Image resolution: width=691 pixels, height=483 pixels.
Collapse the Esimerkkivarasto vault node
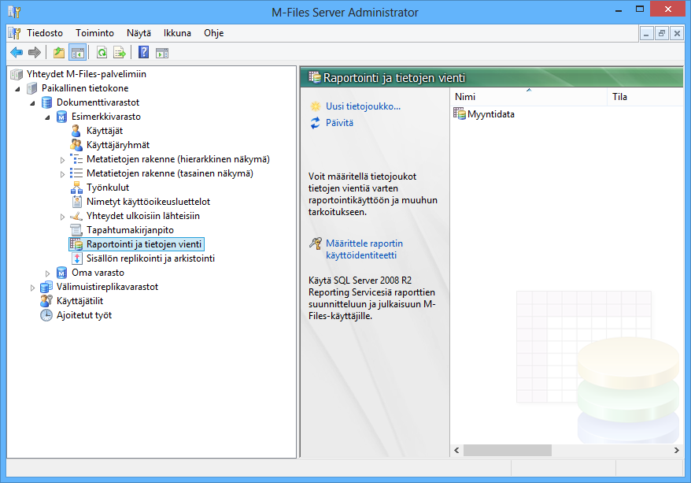click(47, 117)
